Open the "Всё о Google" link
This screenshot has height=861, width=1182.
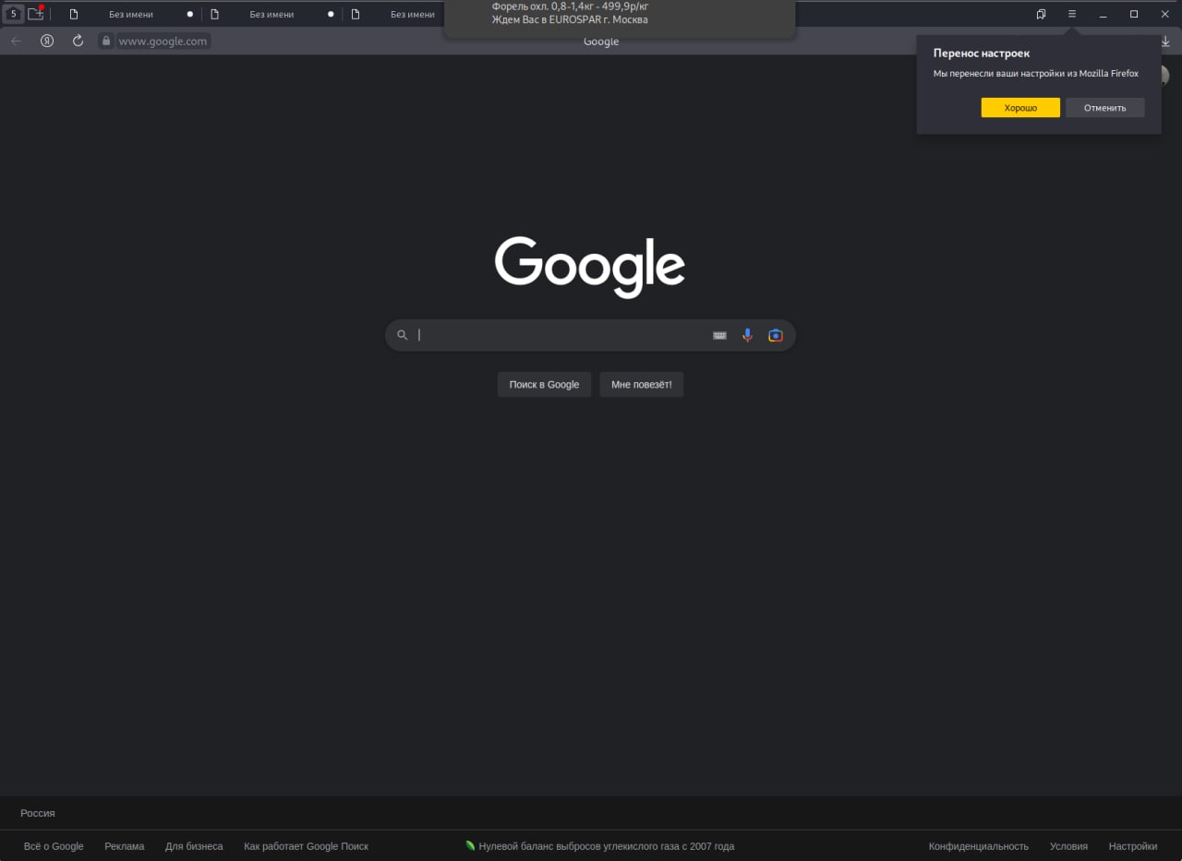click(54, 846)
